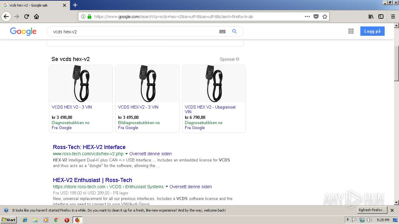Open the Google apps grid
The image size is (399, 224).
351,31
